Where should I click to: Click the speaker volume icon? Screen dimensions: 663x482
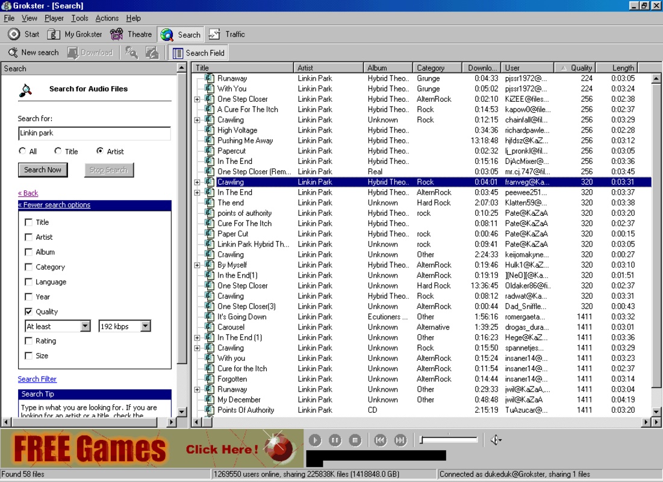(x=496, y=440)
